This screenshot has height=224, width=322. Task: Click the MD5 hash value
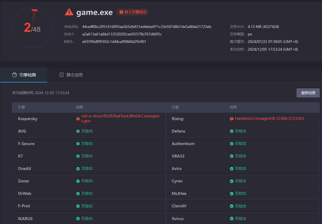click(x=114, y=42)
